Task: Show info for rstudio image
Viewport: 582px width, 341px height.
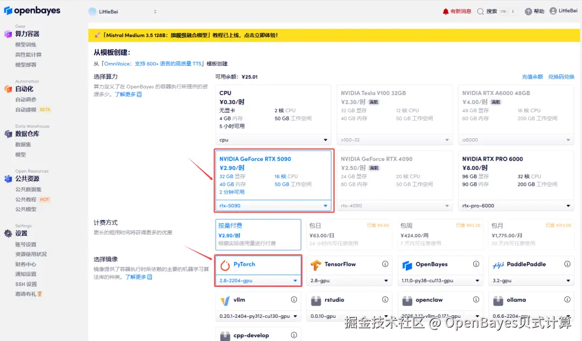Action: point(385,299)
